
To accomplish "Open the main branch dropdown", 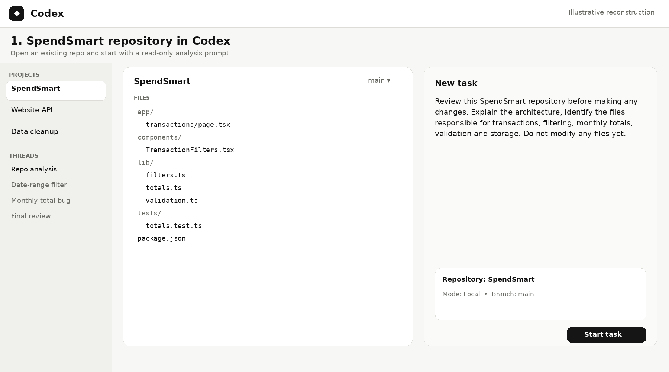I will (x=379, y=80).
